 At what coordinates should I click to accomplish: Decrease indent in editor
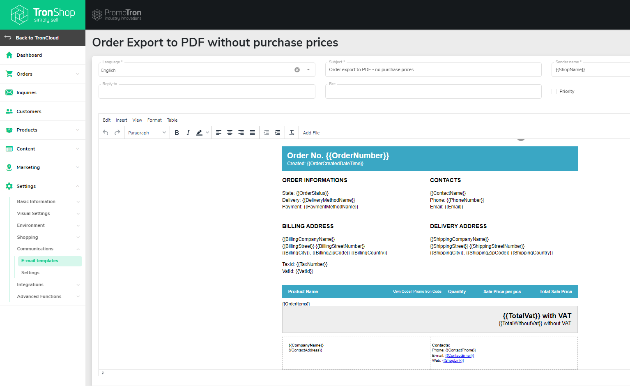[266, 132]
